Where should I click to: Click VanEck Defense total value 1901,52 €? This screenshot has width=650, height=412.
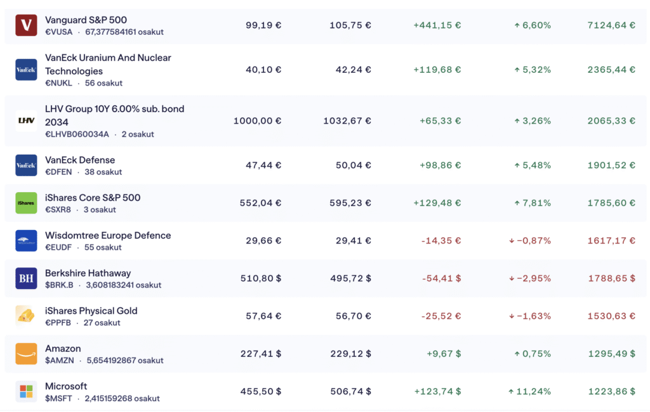(611, 165)
